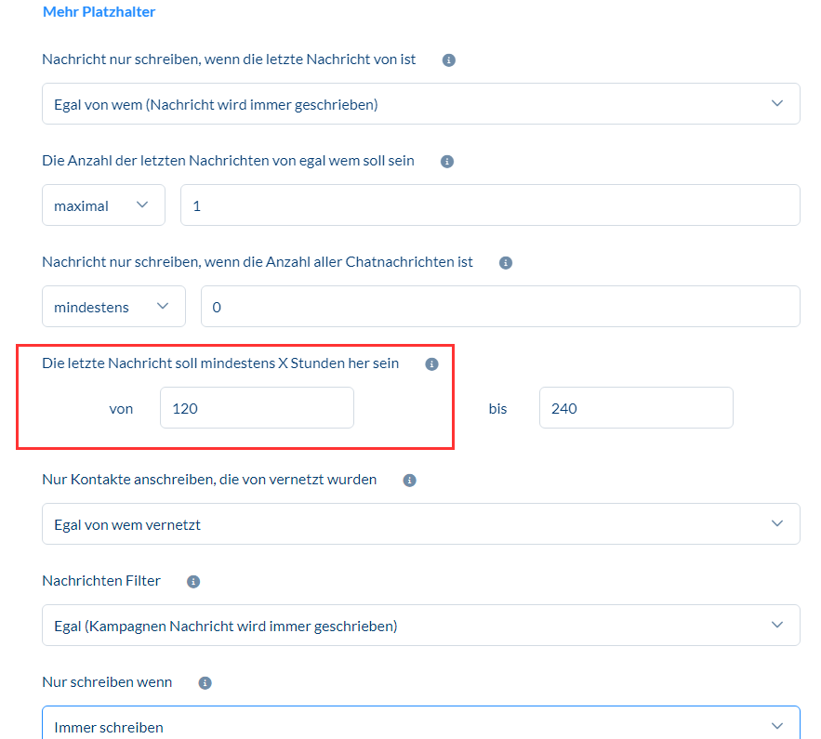Viewport: 821px width, 739px height.
Task: Click the 'von' label text
Action: [x=121, y=408]
